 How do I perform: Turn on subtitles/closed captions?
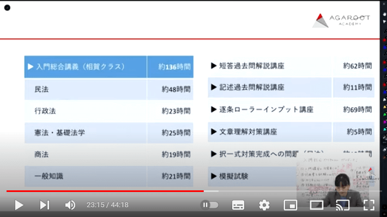(238, 205)
